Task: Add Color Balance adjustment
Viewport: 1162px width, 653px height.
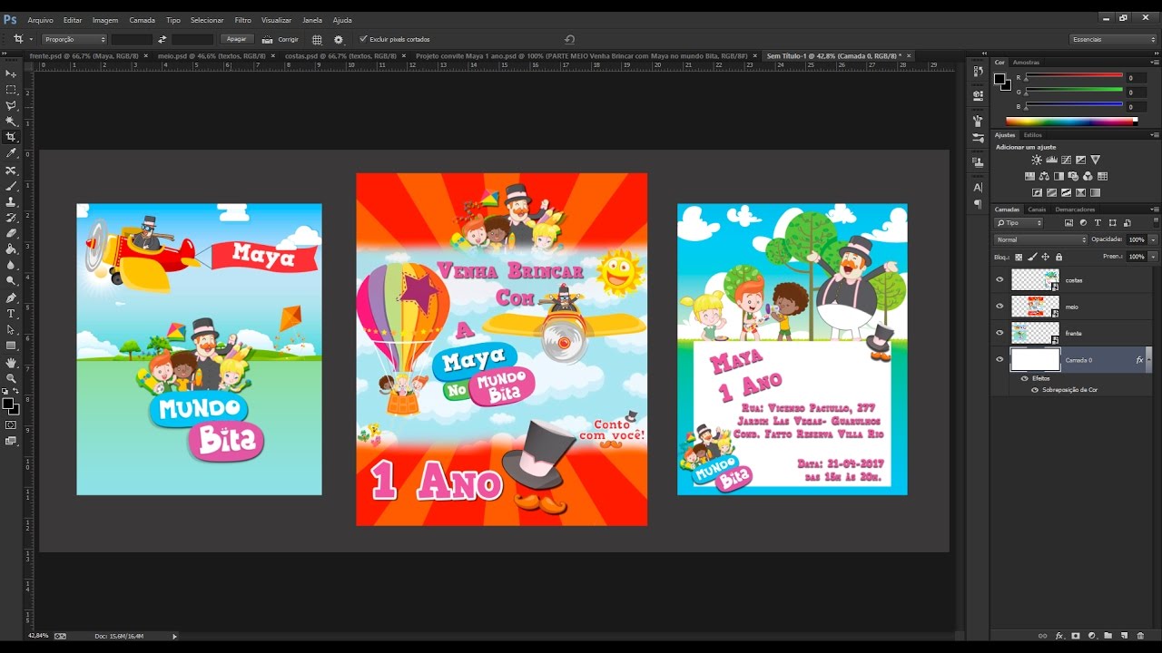Action: point(1045,176)
